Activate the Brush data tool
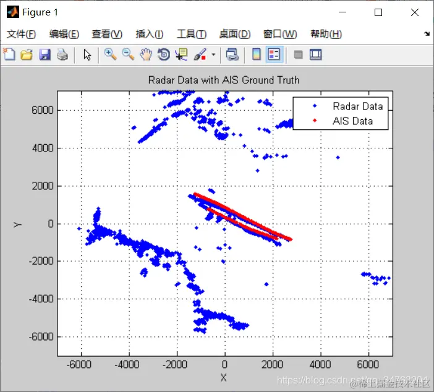The height and width of the screenshot is (392, 434). tap(200, 54)
